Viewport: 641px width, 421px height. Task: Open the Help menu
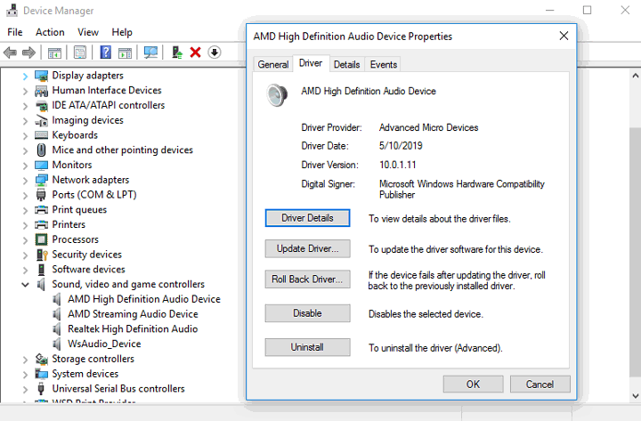122,32
